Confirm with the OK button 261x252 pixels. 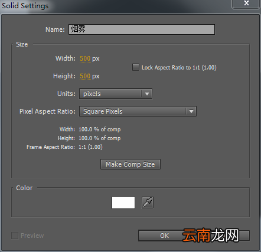click(x=164, y=236)
